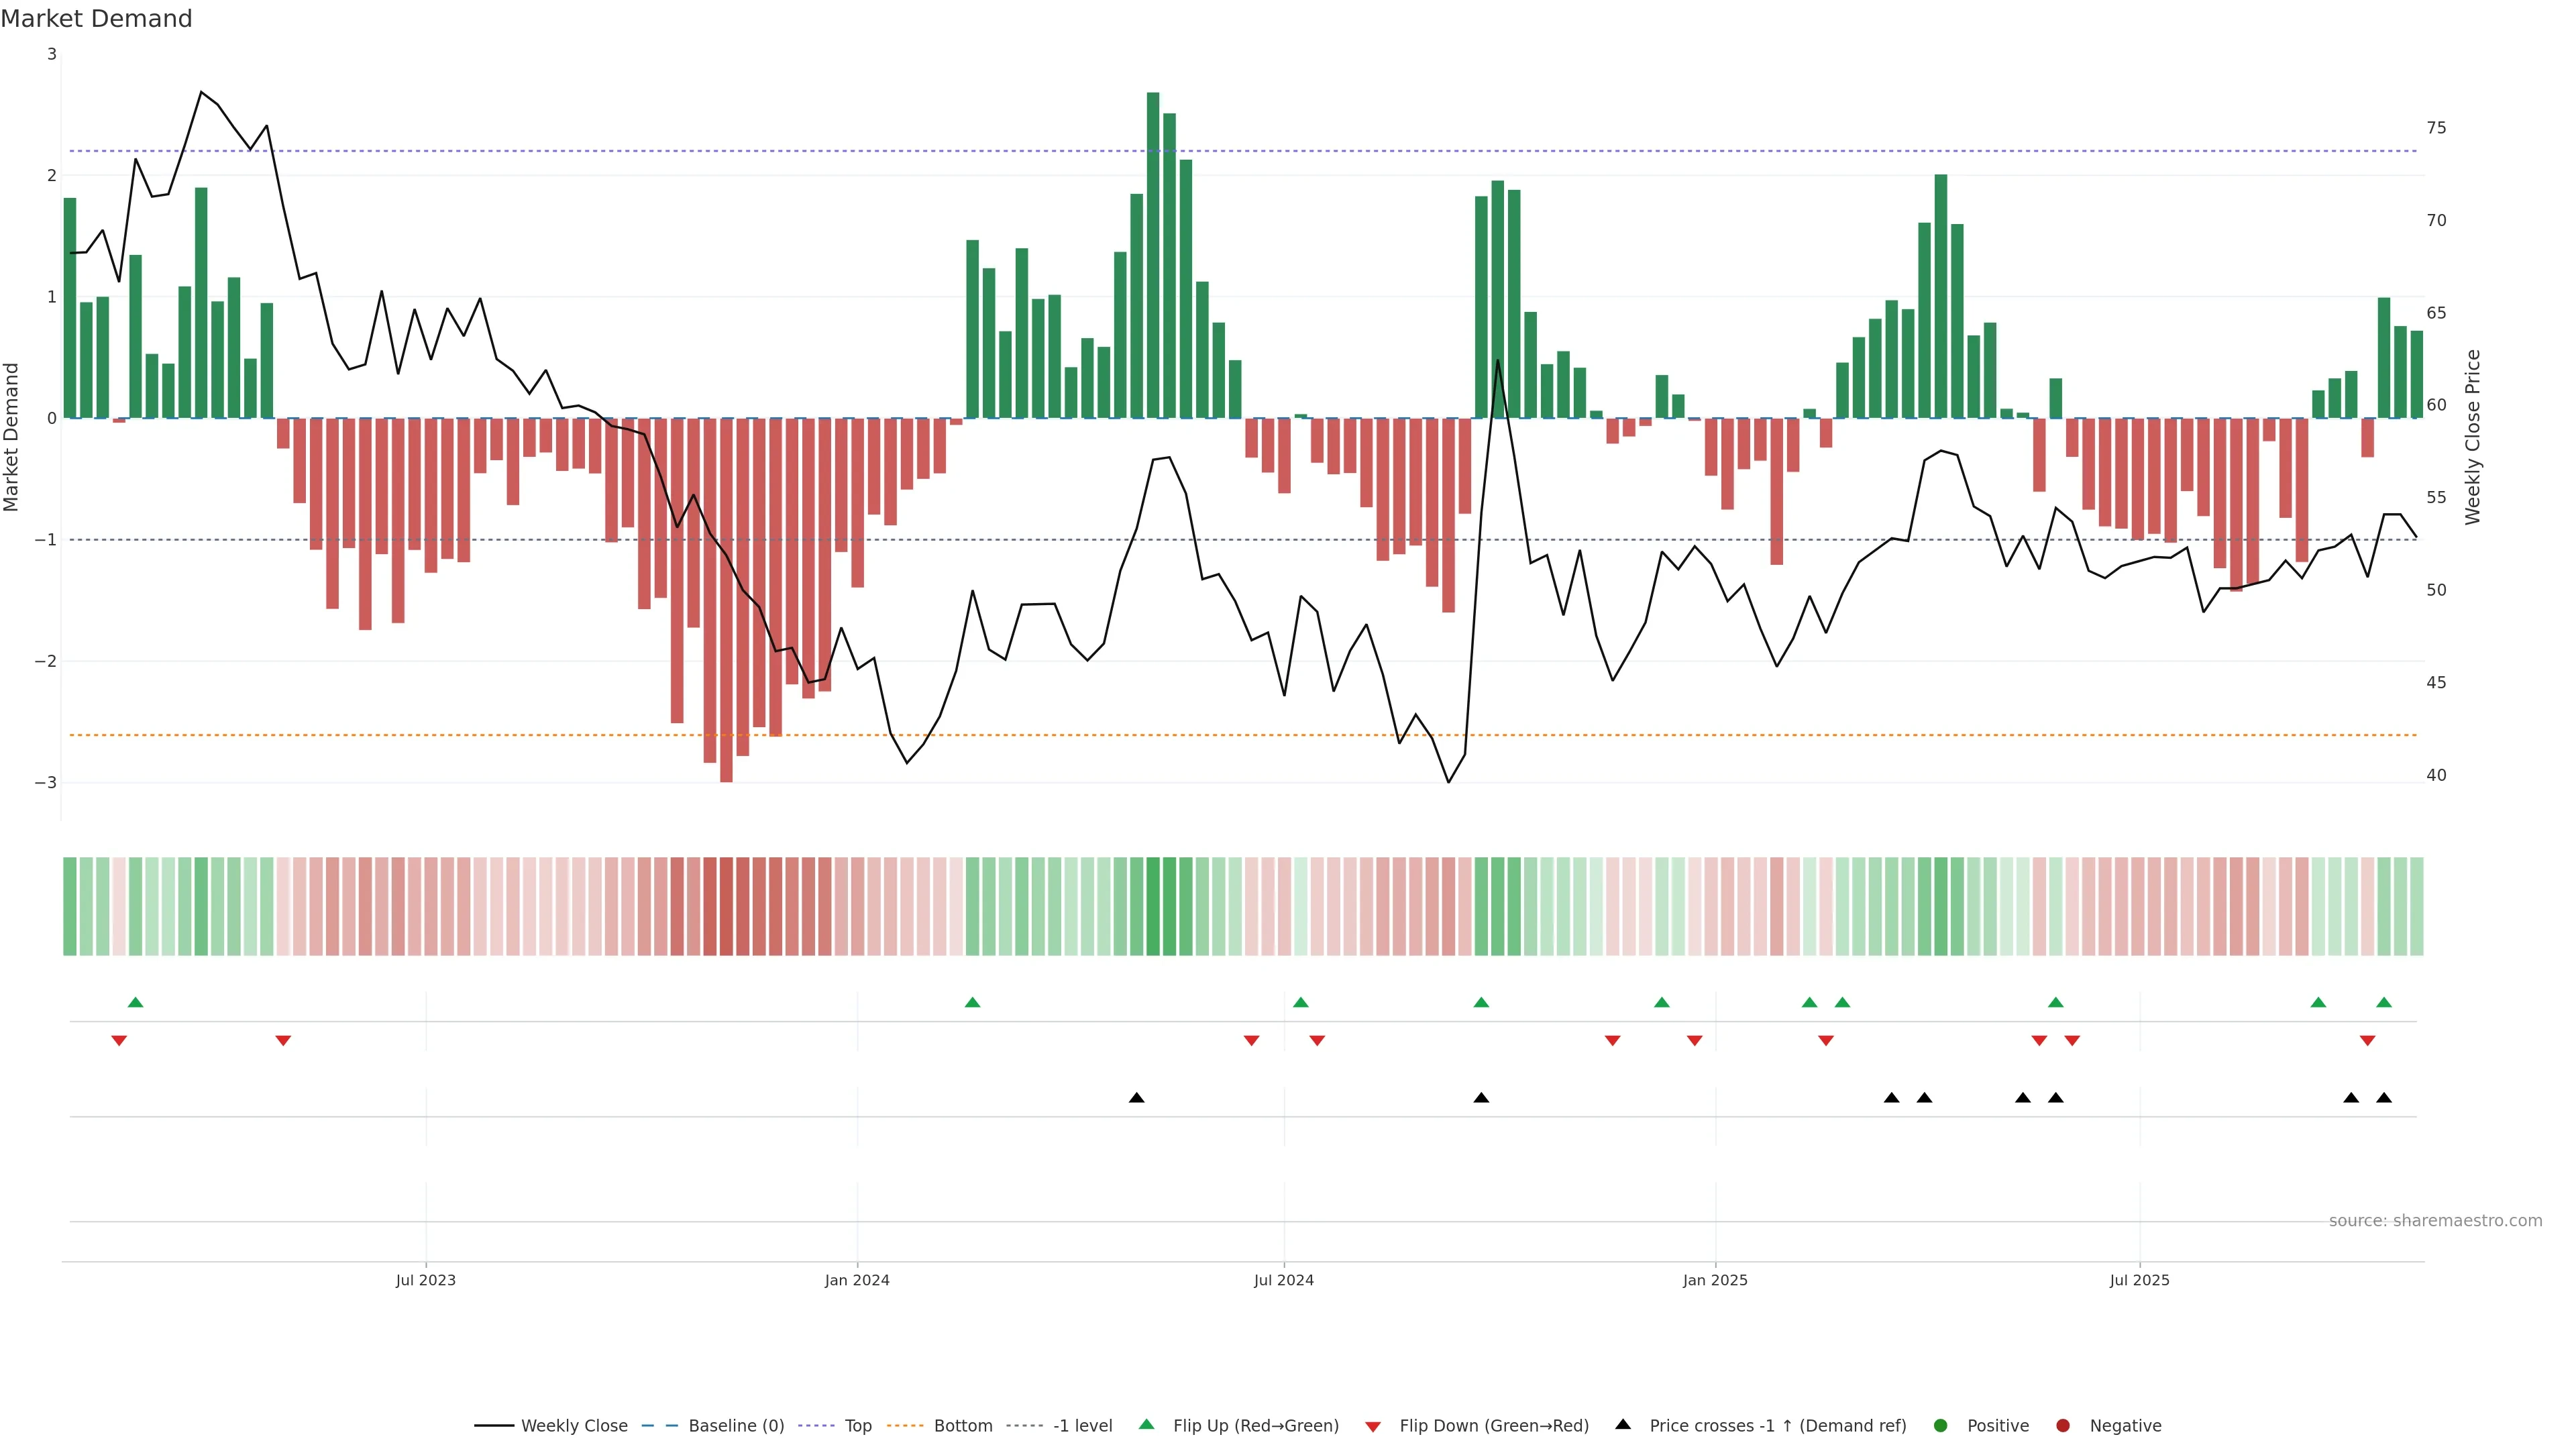Click the Jul 2024 axis label

point(1283,1280)
